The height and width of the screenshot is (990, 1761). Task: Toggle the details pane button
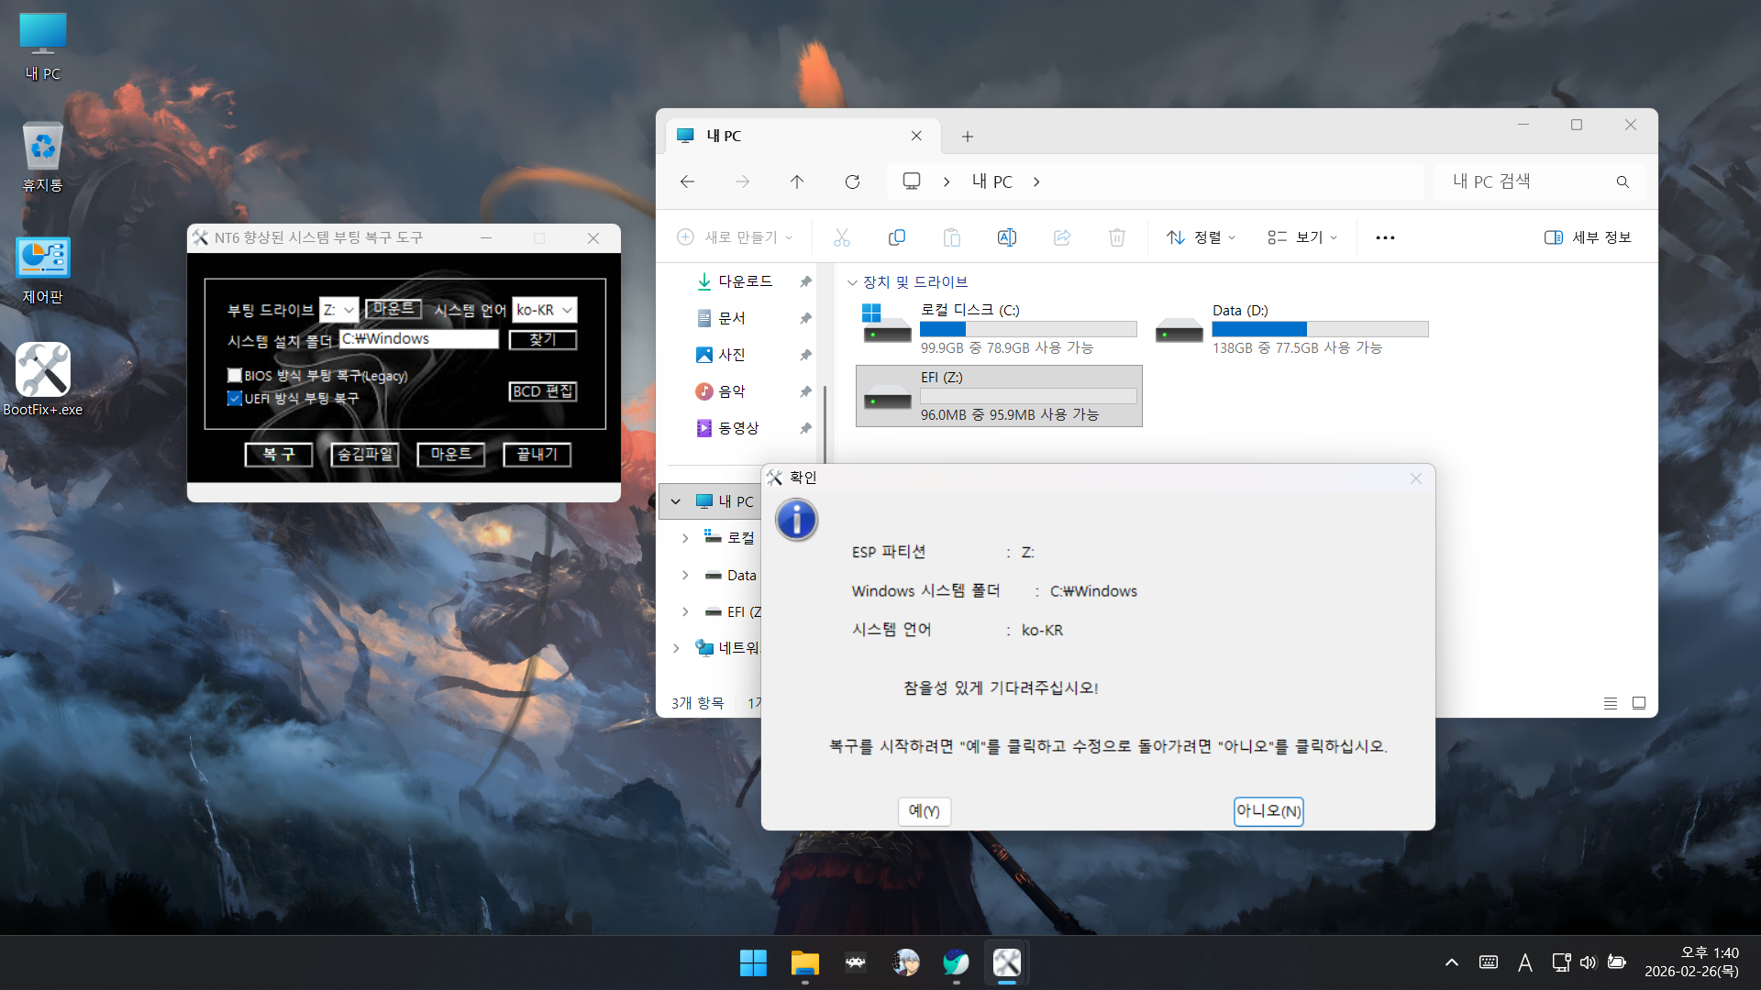click(1588, 237)
